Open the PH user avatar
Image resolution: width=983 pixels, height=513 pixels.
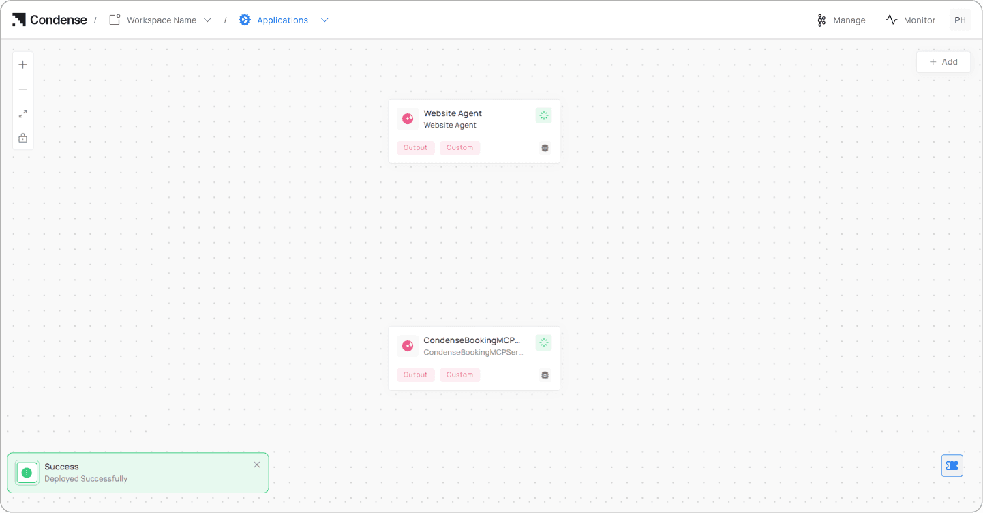tap(960, 20)
